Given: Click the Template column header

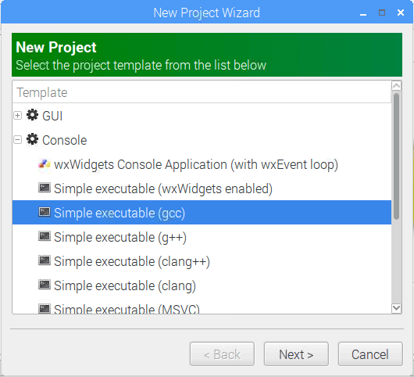Looking at the screenshot, I should coord(202,92).
